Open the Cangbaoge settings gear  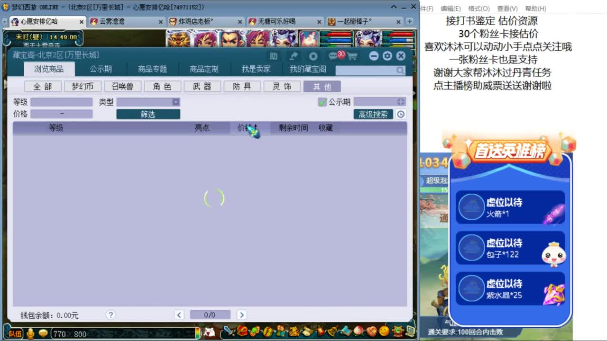pos(387,55)
